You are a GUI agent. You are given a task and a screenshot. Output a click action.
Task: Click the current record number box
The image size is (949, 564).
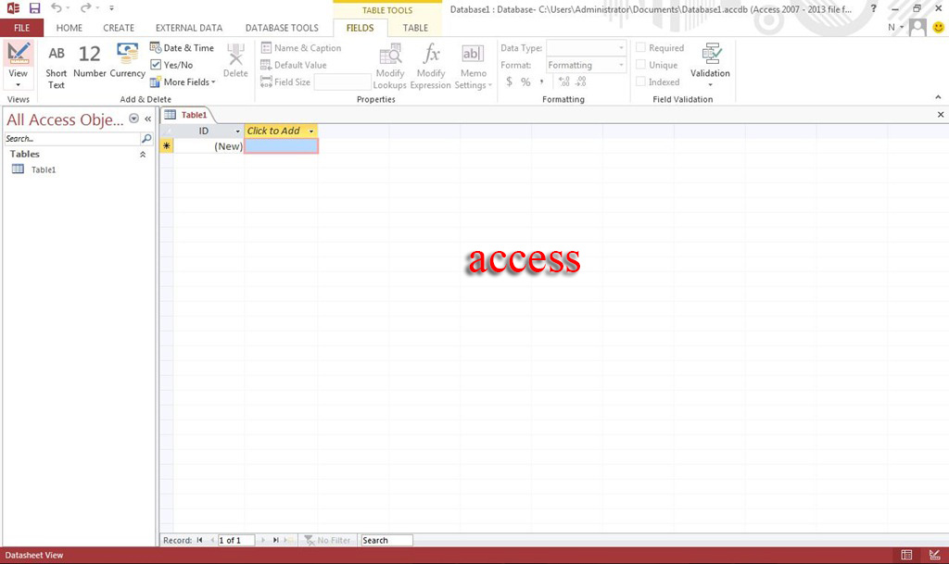[x=236, y=541]
